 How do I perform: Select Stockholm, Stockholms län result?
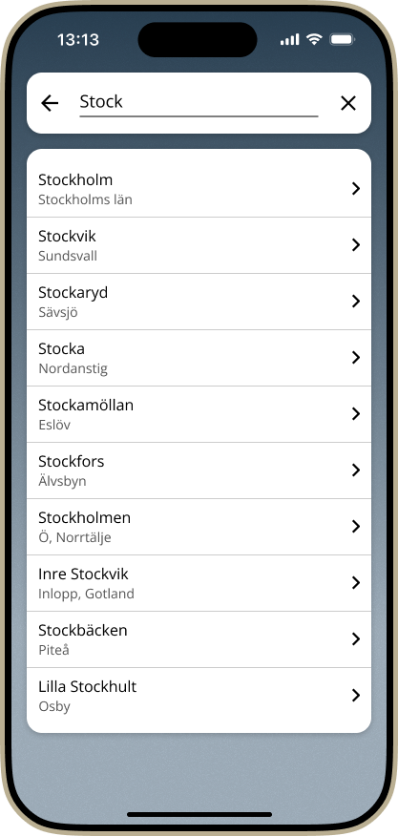pos(199,189)
